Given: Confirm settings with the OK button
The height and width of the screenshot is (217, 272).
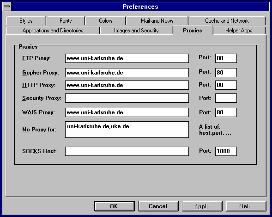Looking at the screenshot, I should [x=115, y=206].
